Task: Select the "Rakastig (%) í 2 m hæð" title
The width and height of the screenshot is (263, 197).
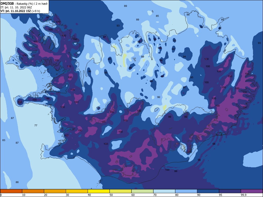Action: tap(32, 4)
